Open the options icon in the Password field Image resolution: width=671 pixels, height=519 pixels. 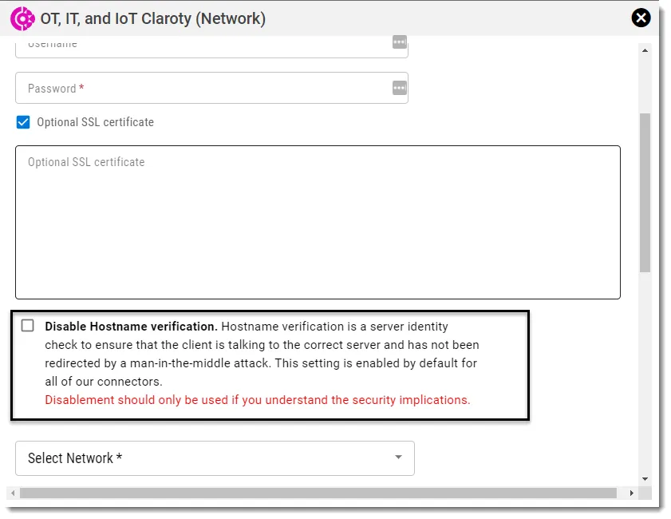point(399,88)
